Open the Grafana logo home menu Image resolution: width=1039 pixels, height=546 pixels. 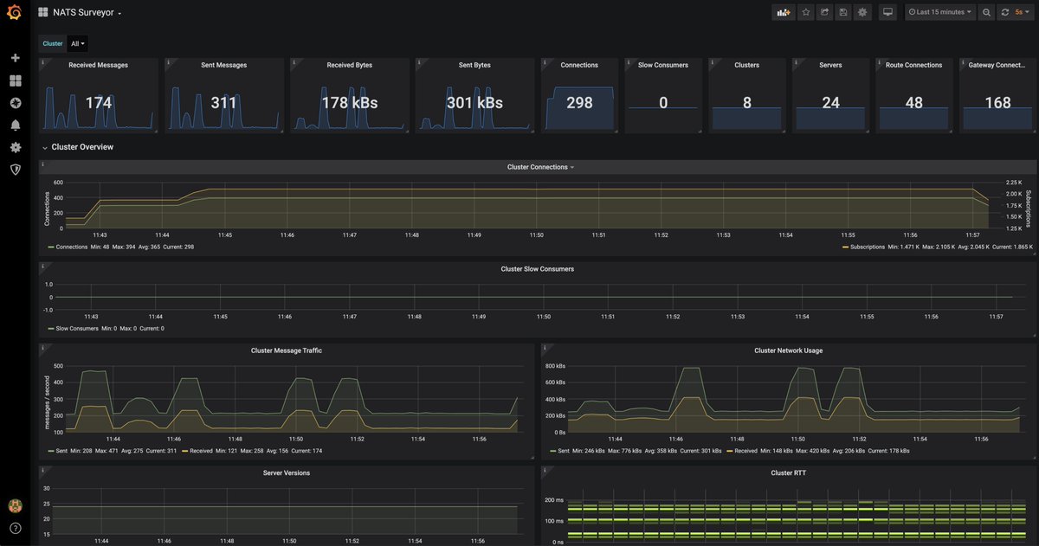pos(14,12)
